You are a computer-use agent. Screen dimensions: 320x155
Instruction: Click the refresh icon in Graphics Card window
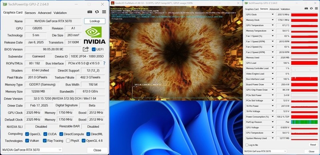pos(97,12)
